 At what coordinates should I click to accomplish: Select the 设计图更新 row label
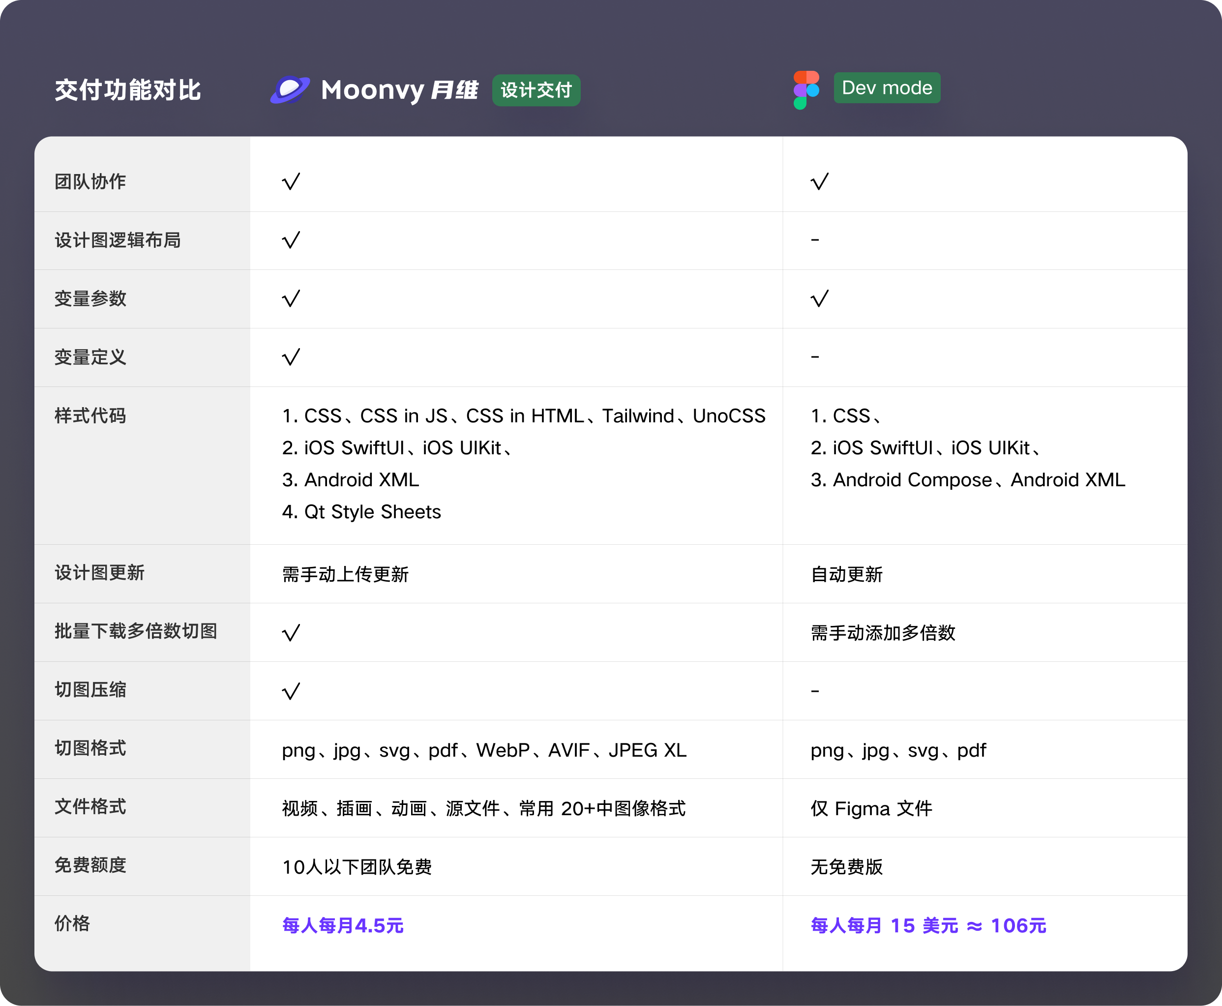click(x=100, y=572)
